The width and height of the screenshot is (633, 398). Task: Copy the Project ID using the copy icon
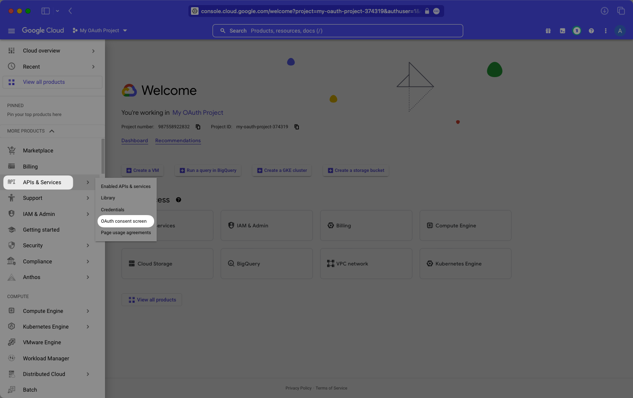296,127
